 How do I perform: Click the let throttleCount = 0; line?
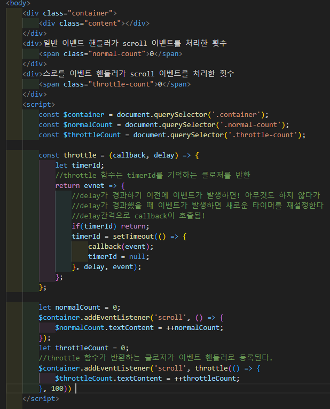coord(84,348)
